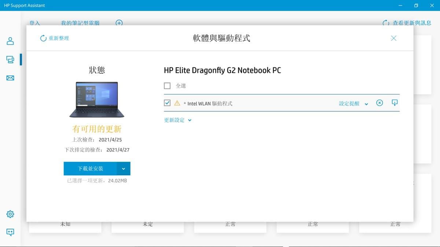Click the 軟體與驅動程式 dialog heading

click(221, 38)
